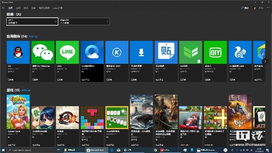Click 'show all' link beside games heading

pos(26,91)
